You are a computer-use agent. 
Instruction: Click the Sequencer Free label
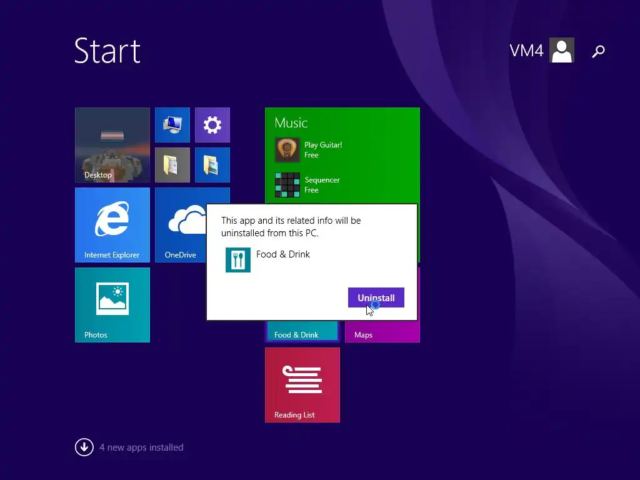(x=322, y=185)
